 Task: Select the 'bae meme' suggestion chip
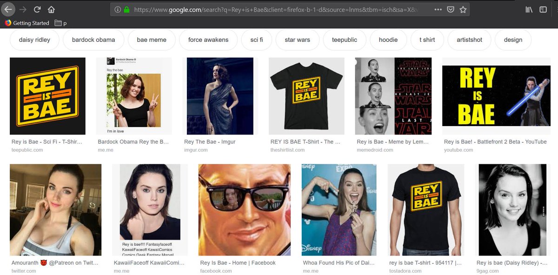152,40
